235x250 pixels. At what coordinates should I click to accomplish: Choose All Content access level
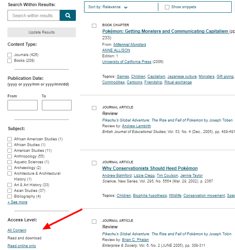click(x=17, y=230)
